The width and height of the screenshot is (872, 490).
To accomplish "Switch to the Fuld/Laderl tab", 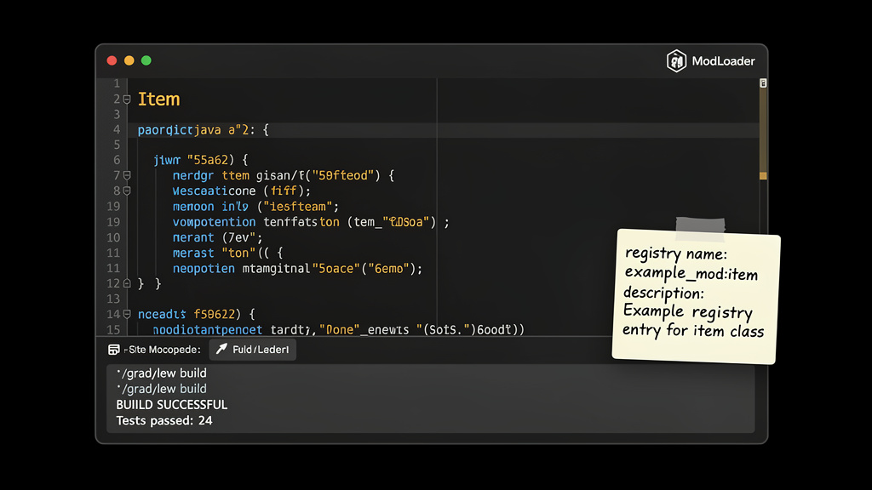I will (252, 350).
